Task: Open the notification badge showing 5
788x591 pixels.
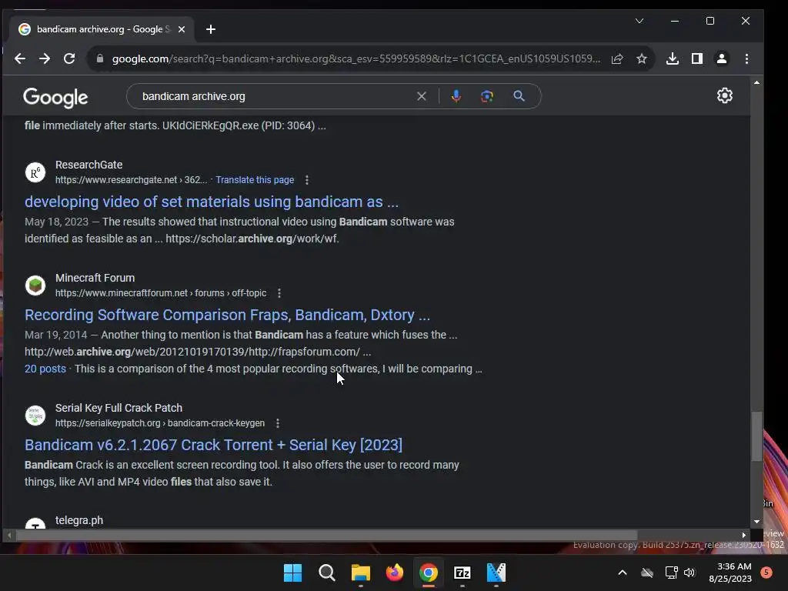Action: 766,573
